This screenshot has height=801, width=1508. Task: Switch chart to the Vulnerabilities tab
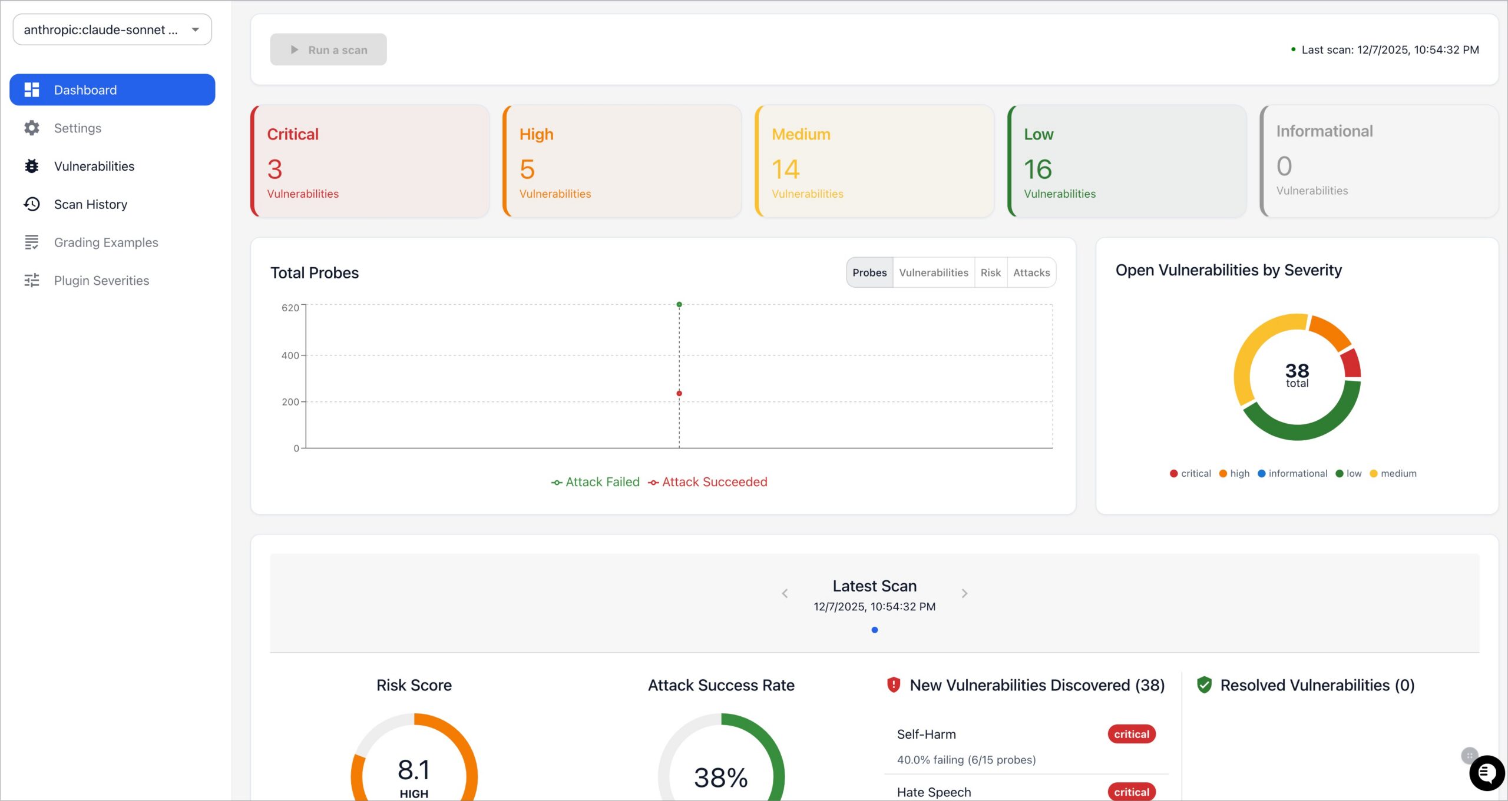pos(933,272)
